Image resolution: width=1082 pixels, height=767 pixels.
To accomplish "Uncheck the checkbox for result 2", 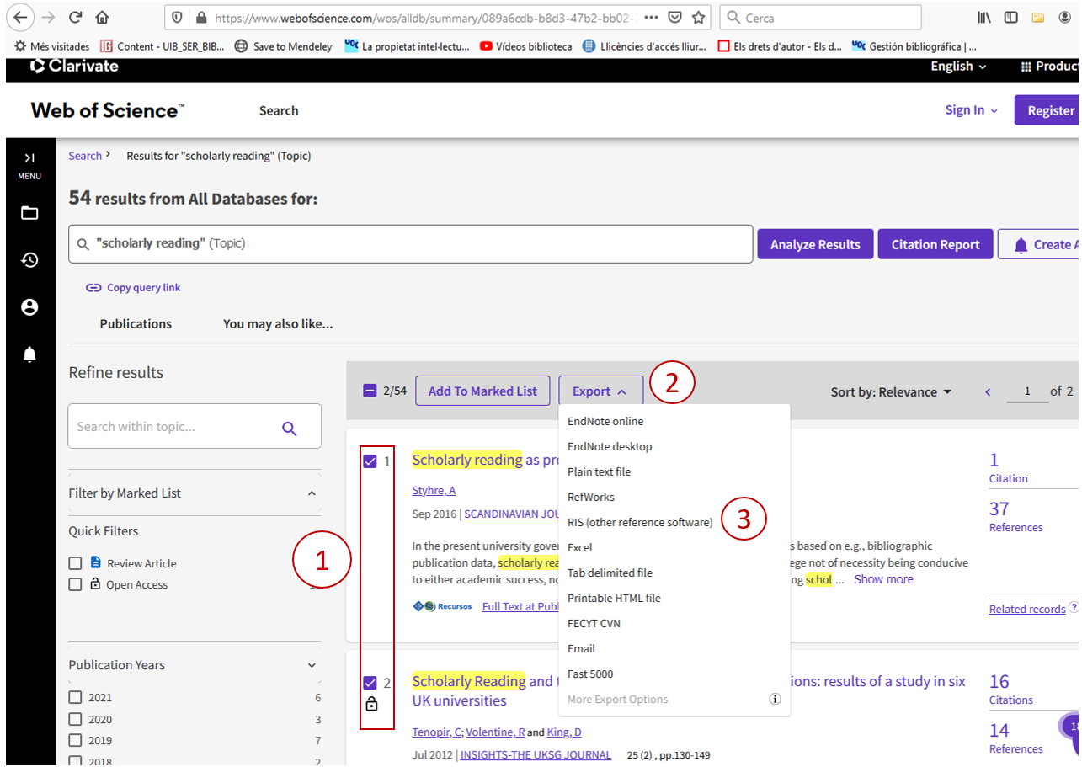I will click(x=370, y=683).
